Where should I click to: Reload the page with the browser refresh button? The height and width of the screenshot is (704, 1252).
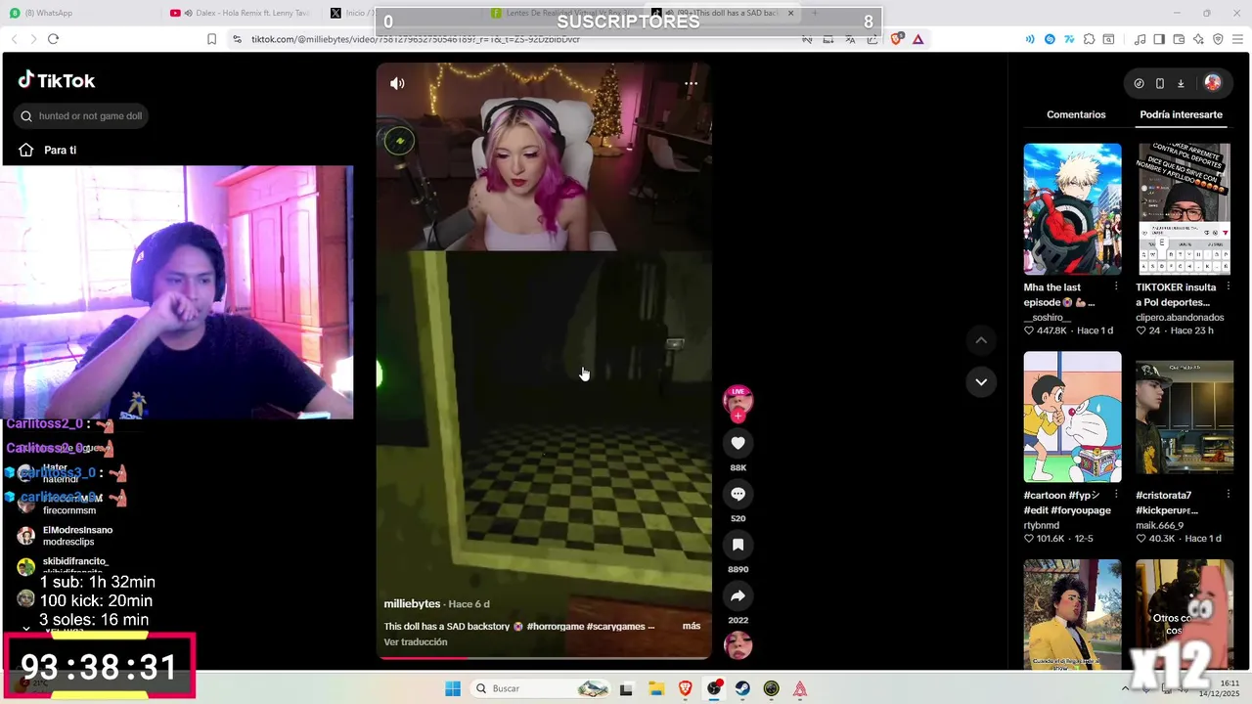(x=53, y=39)
